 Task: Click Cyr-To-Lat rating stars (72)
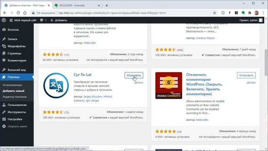click(53, 112)
